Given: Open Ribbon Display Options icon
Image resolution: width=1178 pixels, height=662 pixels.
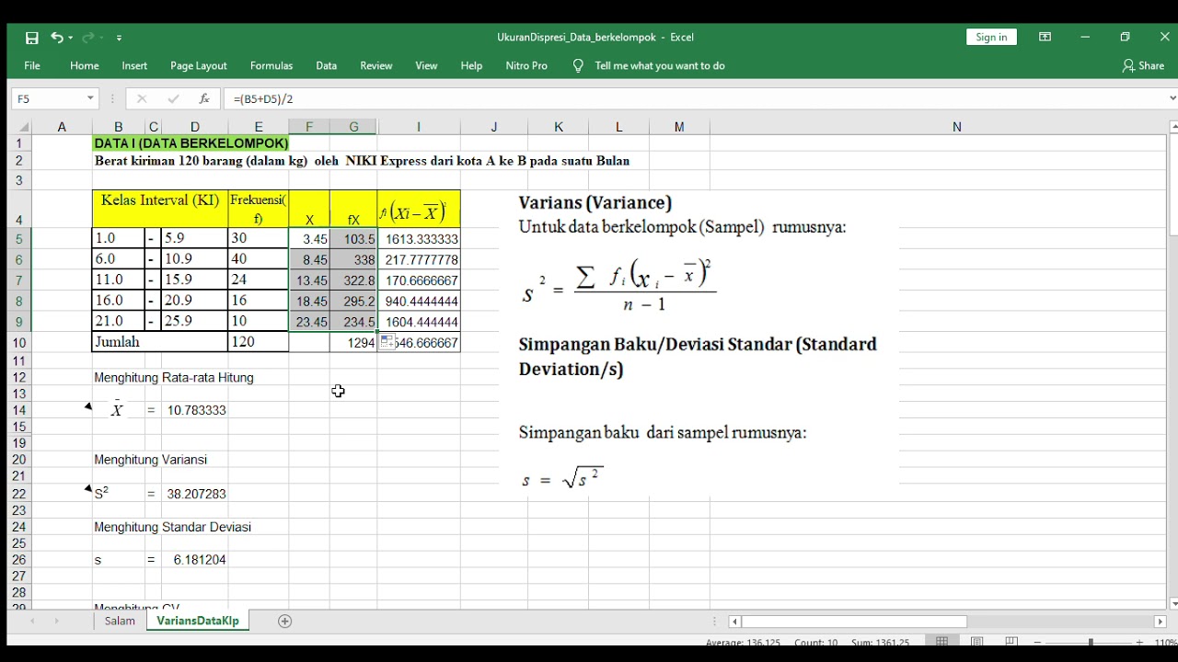Looking at the screenshot, I should pyautogui.click(x=1045, y=37).
